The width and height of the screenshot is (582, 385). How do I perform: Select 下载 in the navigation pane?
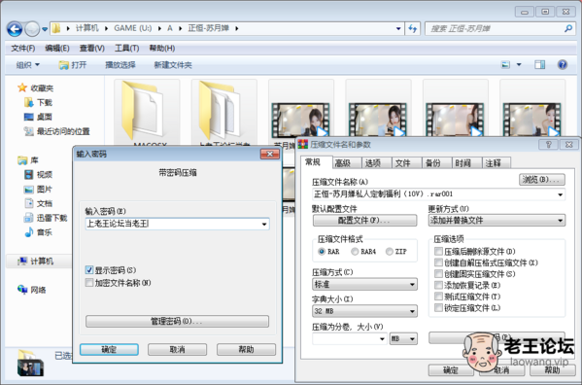pos(38,102)
